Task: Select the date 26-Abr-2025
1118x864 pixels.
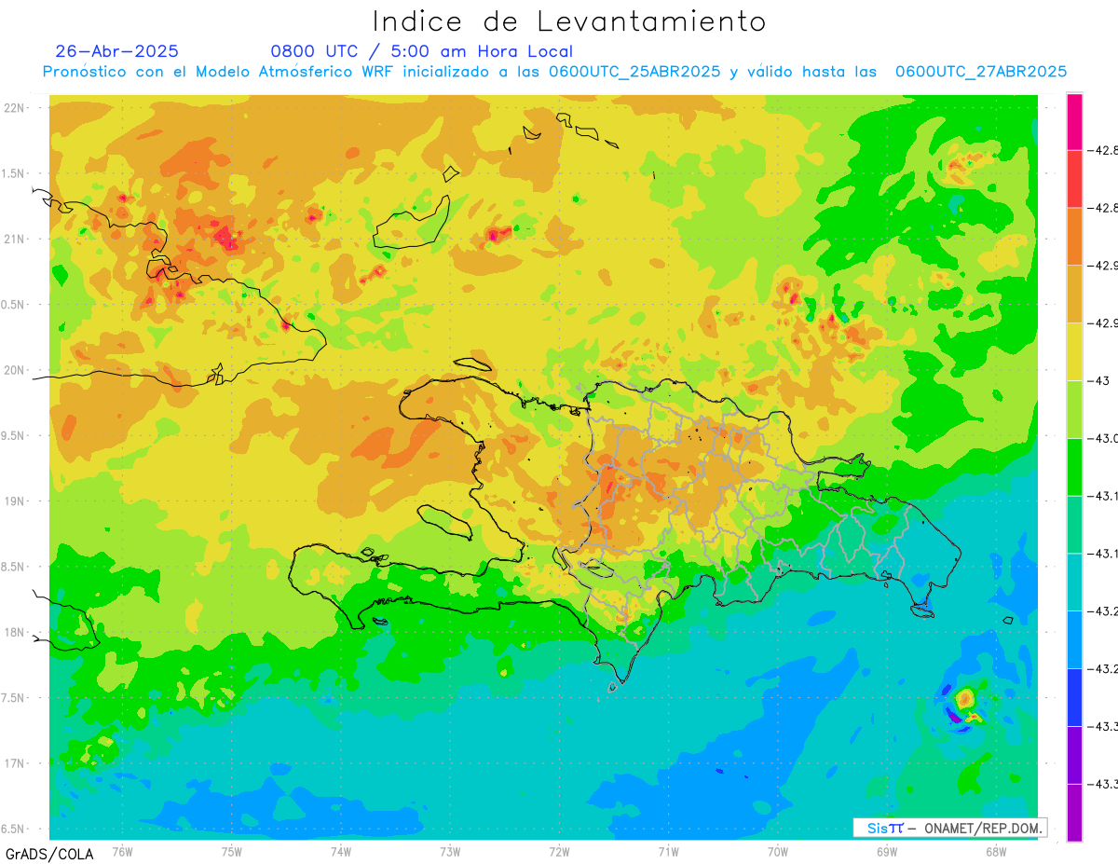Action: [x=116, y=51]
